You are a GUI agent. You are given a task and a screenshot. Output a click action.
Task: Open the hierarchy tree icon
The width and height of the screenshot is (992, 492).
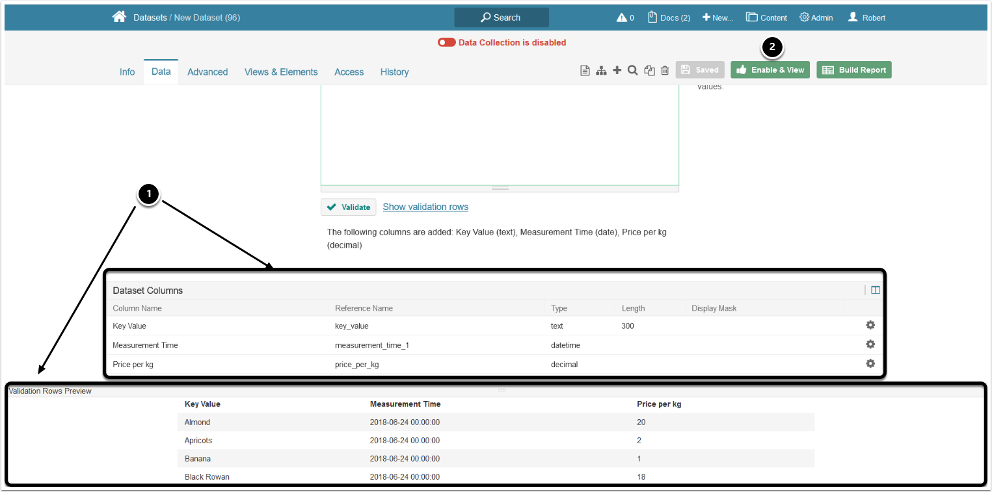coord(601,70)
